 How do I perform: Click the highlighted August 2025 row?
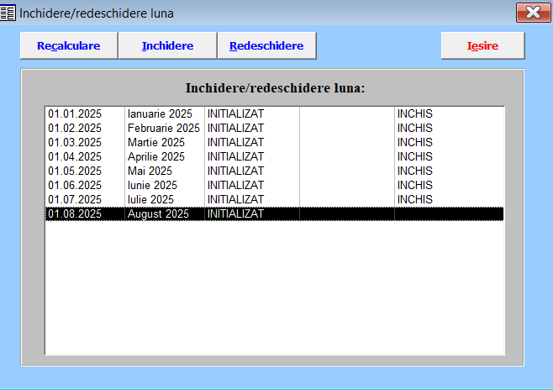tap(159, 213)
